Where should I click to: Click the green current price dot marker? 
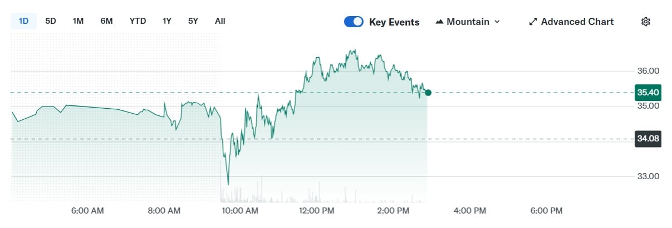pos(428,93)
